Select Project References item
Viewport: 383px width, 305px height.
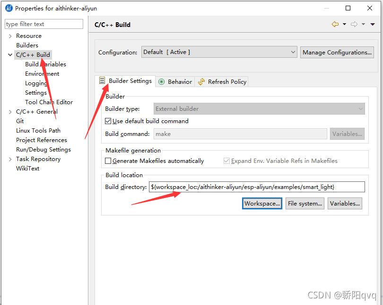tap(42, 140)
